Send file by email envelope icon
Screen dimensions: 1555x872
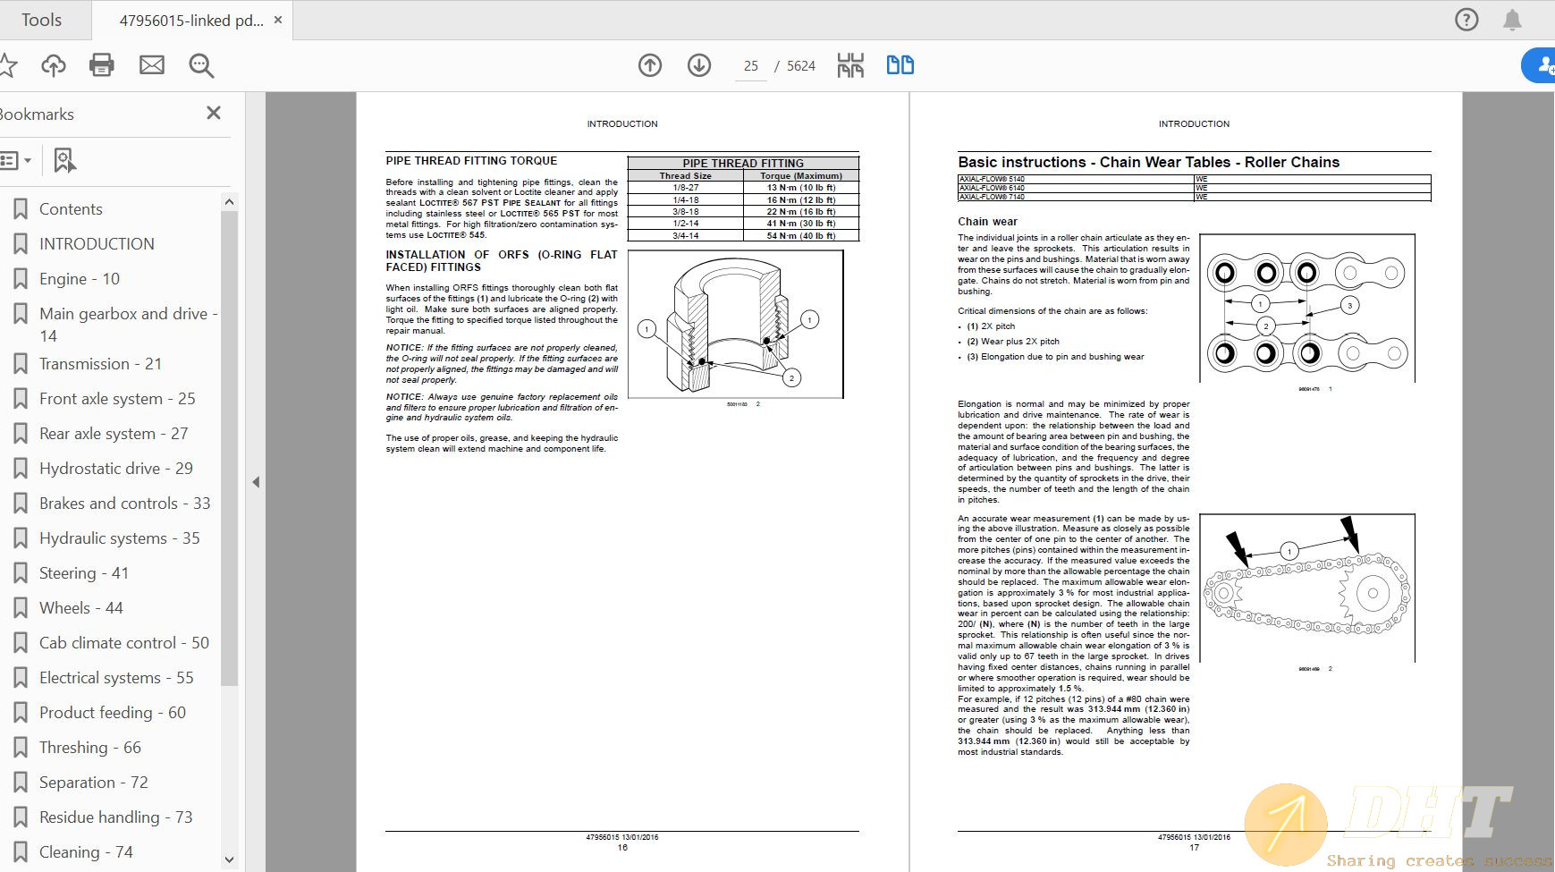152,65
